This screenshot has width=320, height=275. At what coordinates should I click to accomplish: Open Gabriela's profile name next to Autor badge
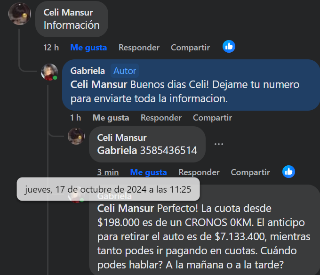pyautogui.click(x=88, y=71)
